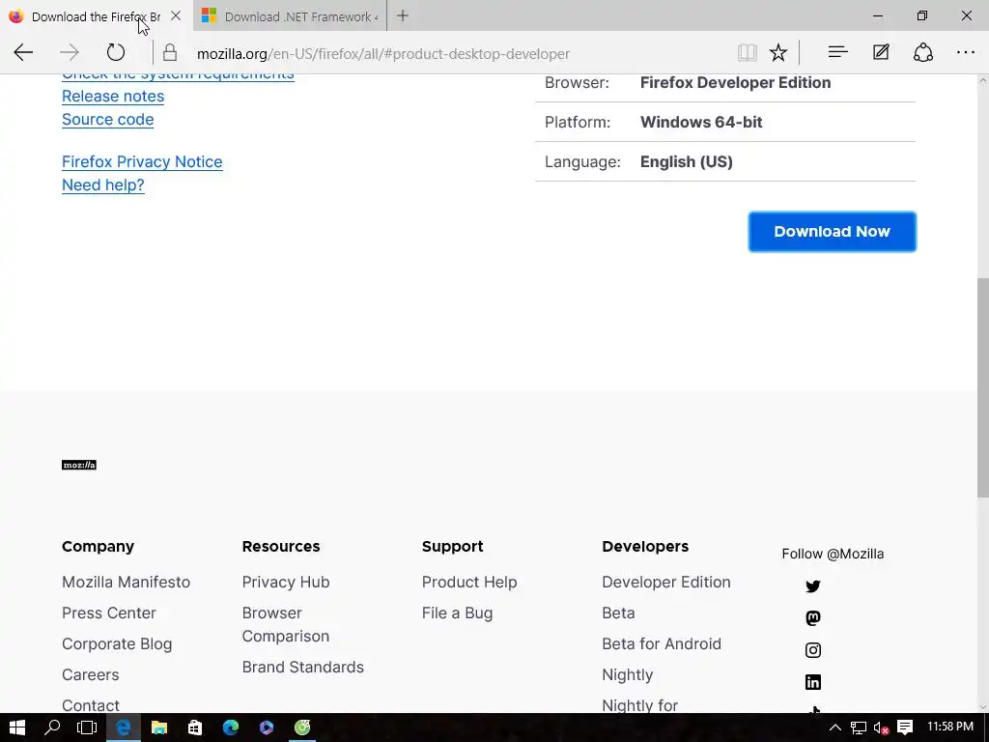Viewport: 989px width, 742px height.
Task: Click the vertical page scrollbar thumb
Action: [x=982, y=386]
